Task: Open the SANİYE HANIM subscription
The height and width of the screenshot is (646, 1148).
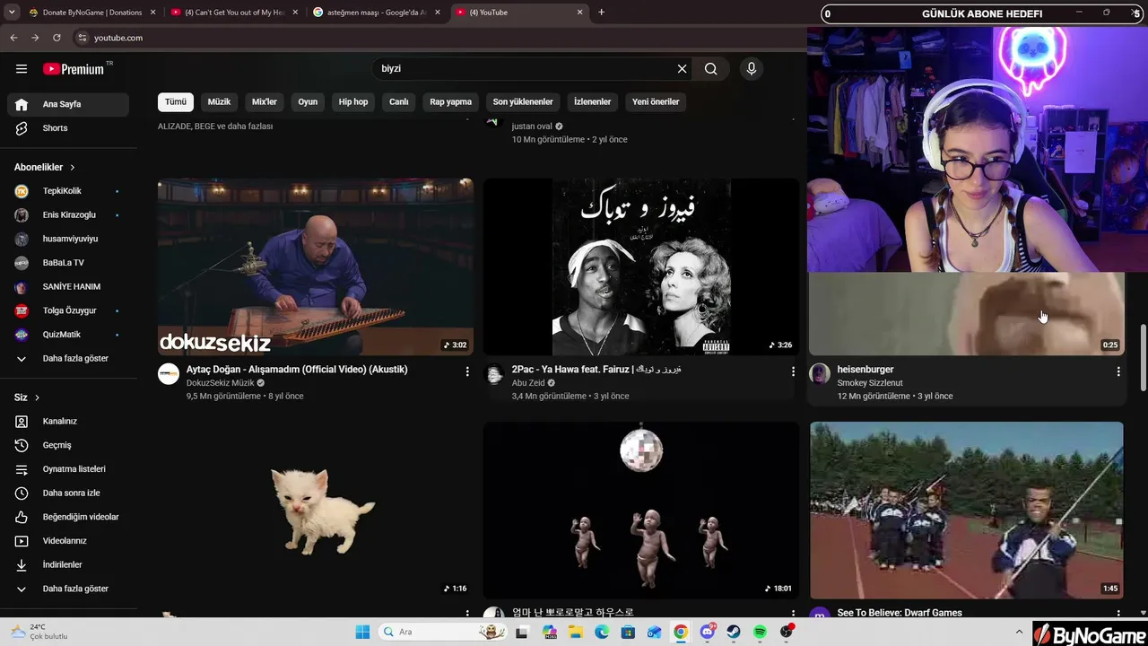Action: click(68, 287)
